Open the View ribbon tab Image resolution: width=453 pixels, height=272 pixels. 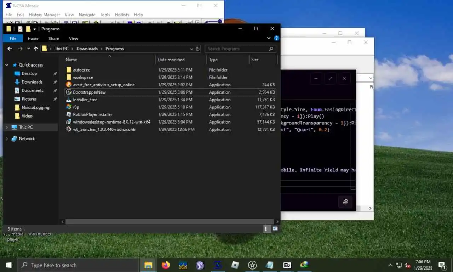click(x=73, y=38)
